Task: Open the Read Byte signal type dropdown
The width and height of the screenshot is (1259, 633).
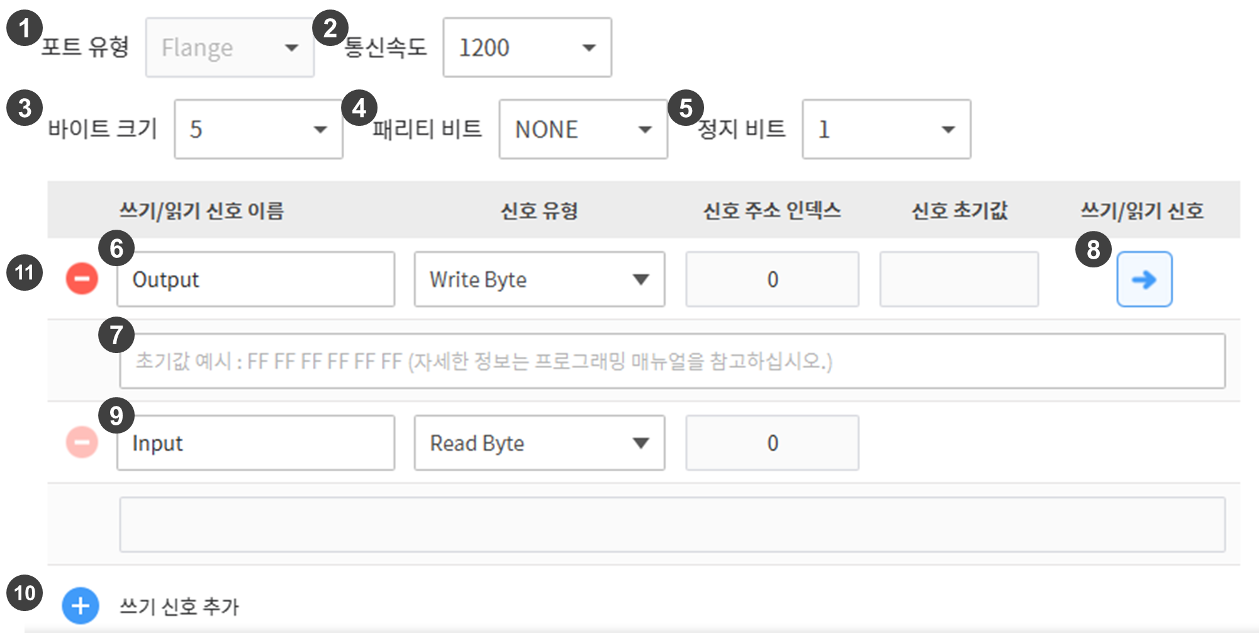Action: pos(539,443)
